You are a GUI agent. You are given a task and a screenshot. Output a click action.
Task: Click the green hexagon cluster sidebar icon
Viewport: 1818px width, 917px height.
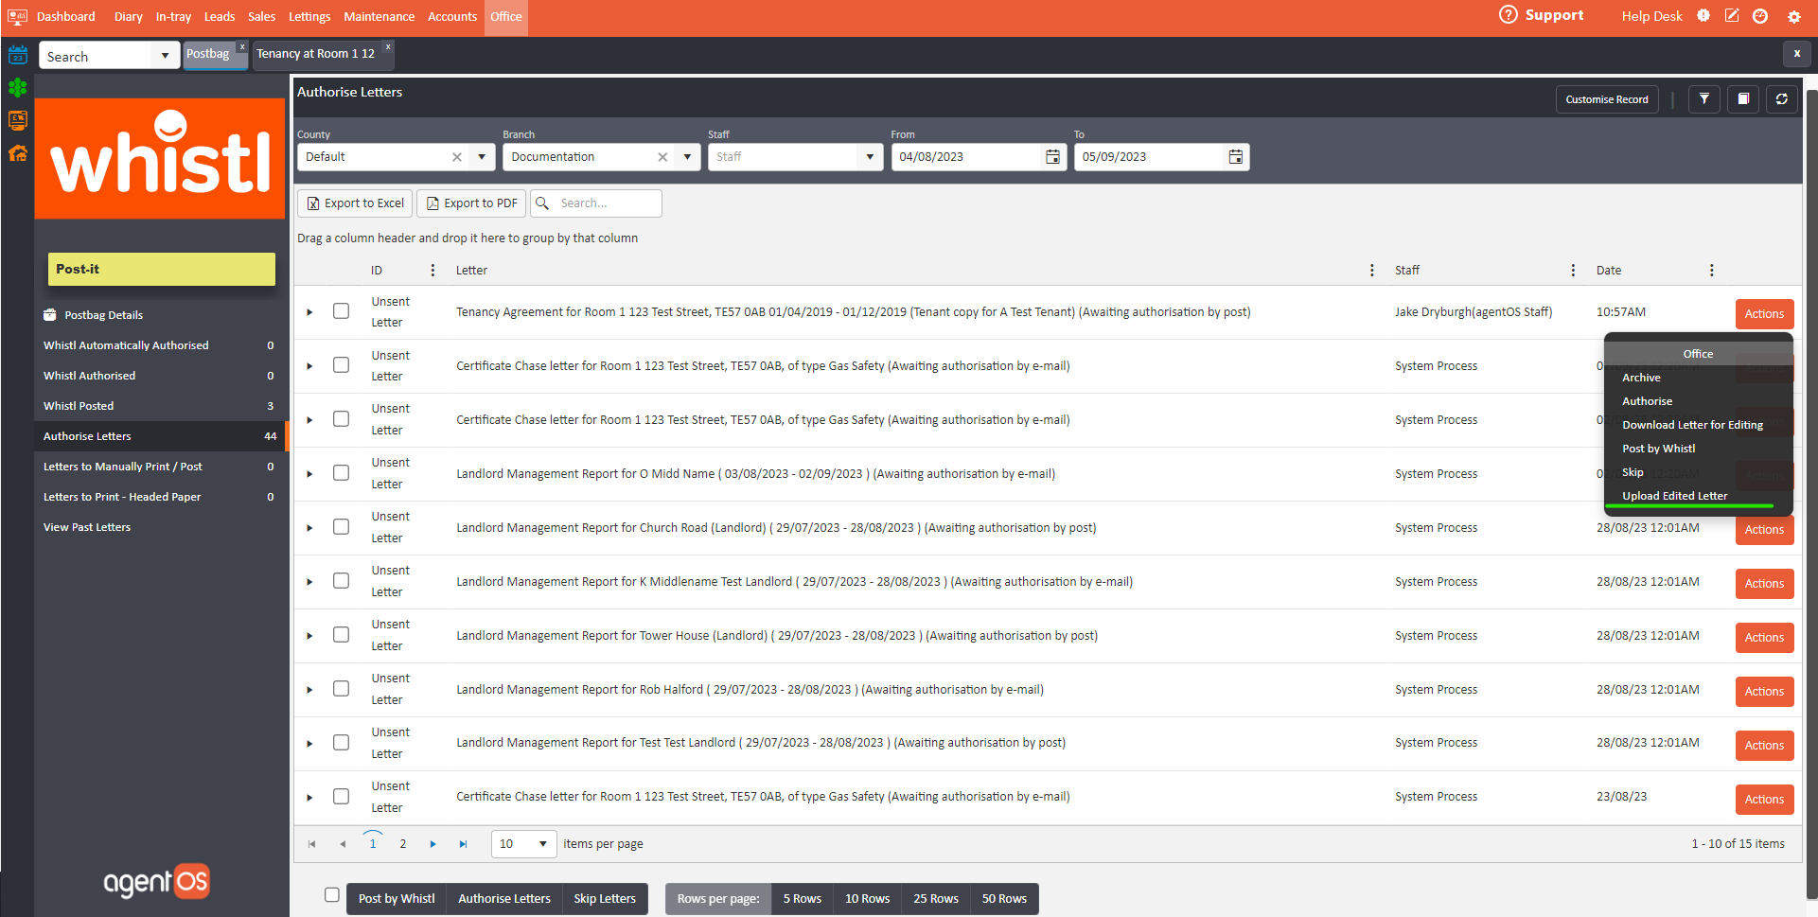tap(18, 88)
